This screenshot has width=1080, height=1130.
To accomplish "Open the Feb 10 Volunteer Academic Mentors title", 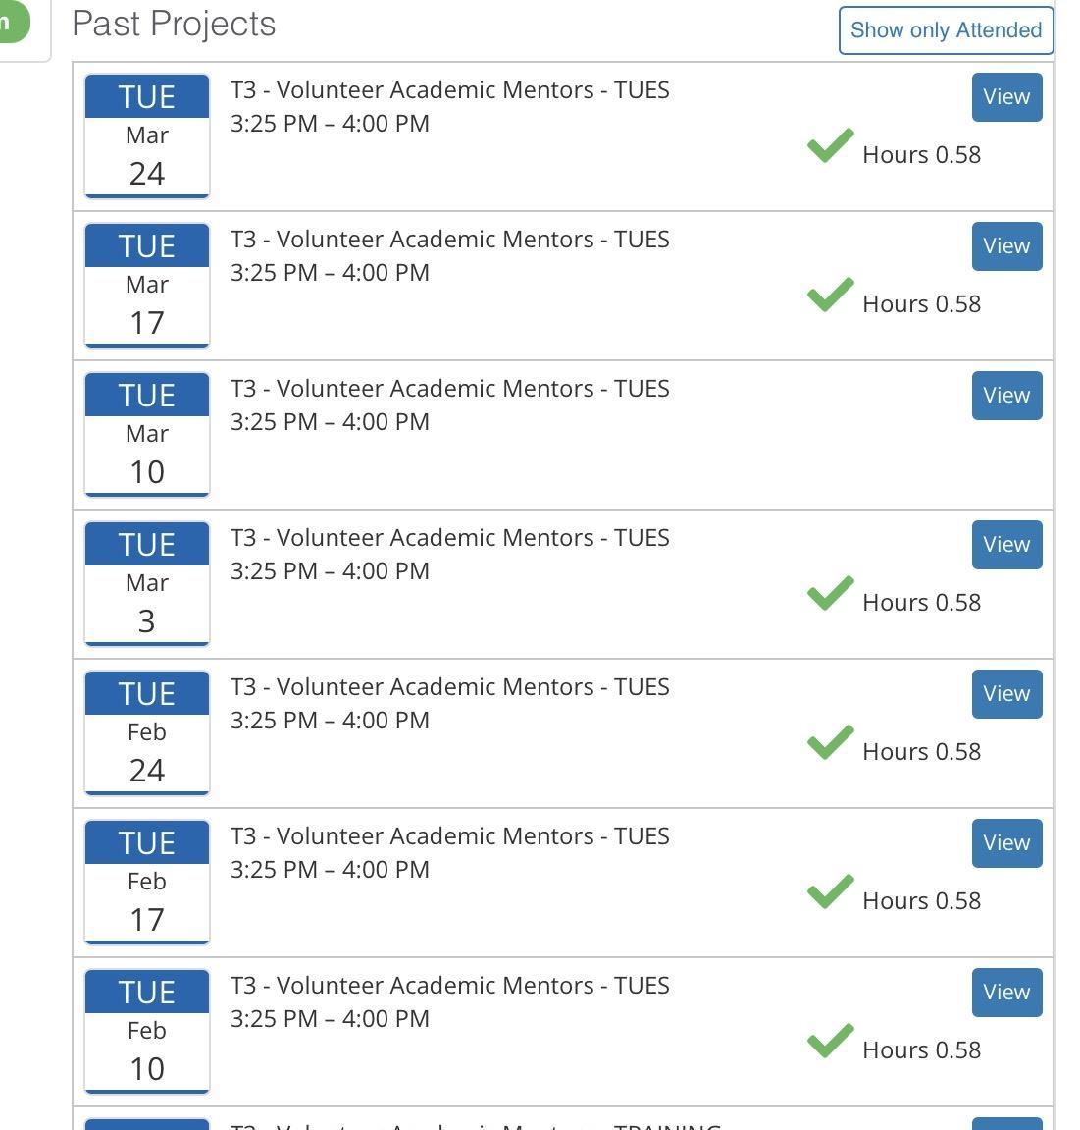I will pos(449,986).
